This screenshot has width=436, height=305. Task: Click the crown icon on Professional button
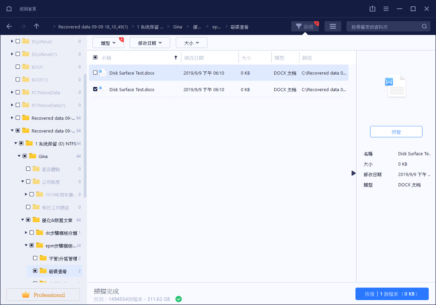(26, 295)
